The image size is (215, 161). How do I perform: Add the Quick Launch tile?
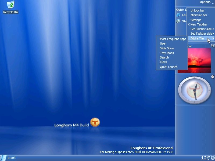pyautogui.click(x=172, y=67)
